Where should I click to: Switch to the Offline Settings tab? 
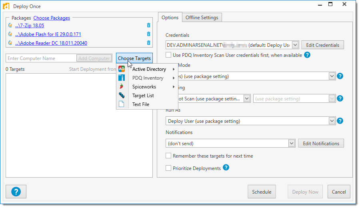tap(202, 18)
